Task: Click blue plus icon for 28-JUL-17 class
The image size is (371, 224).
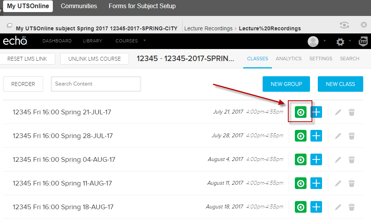Action: point(316,136)
